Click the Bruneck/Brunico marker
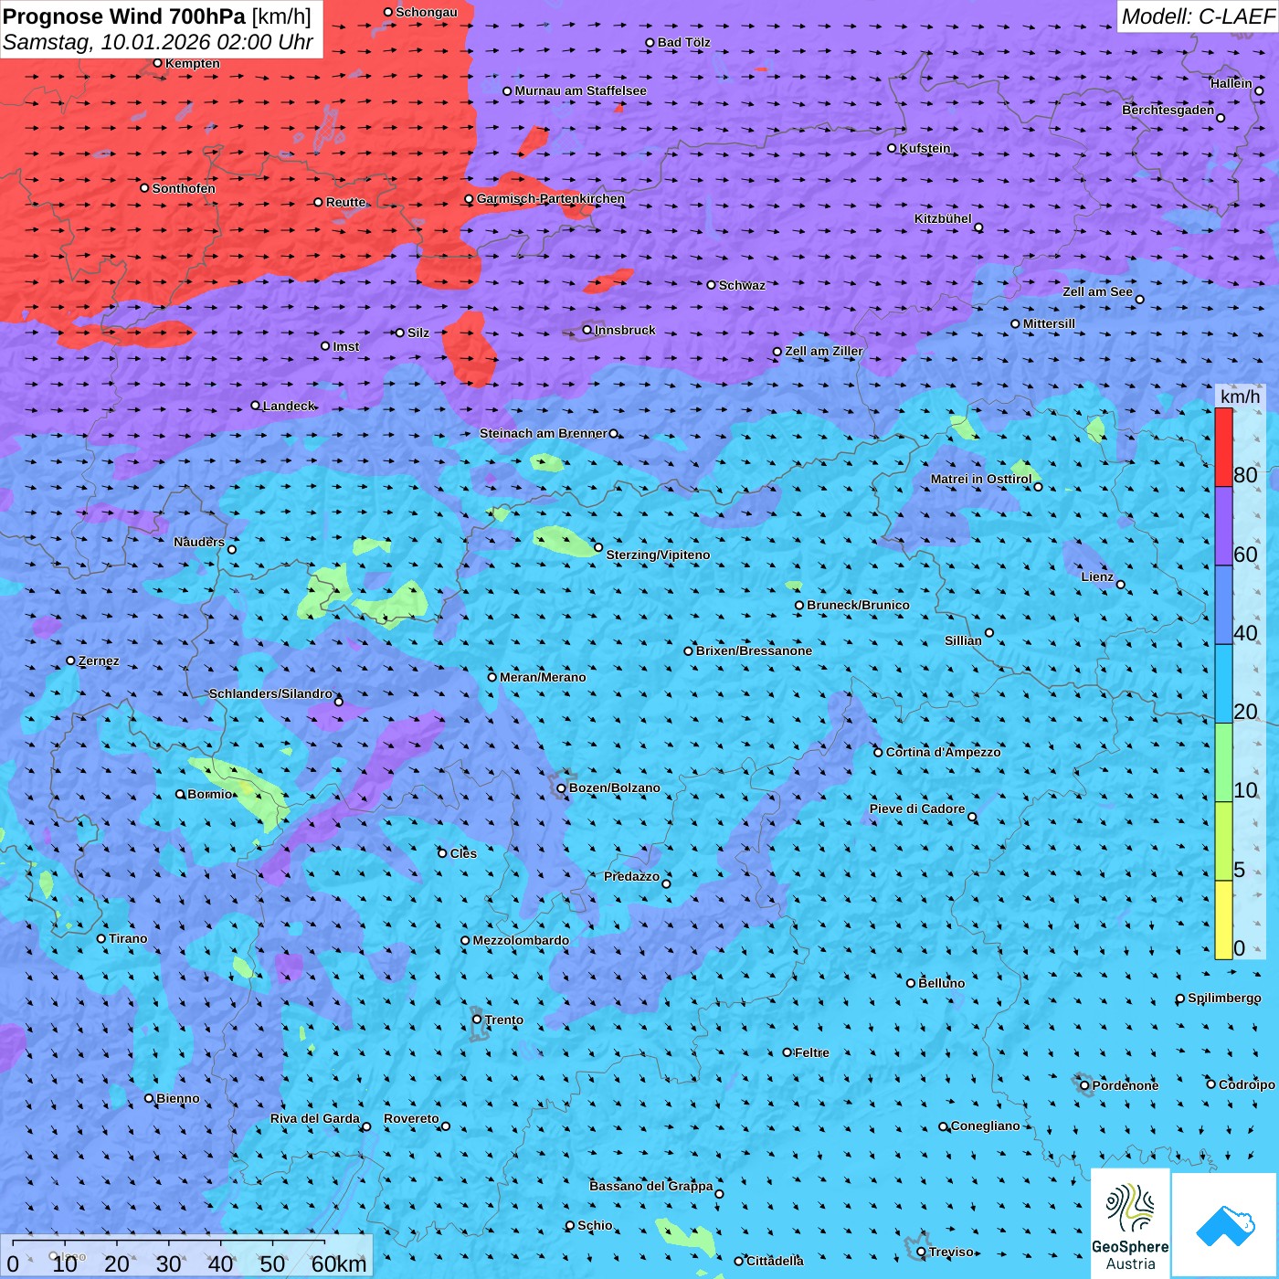This screenshot has height=1279, width=1279. [x=799, y=605]
